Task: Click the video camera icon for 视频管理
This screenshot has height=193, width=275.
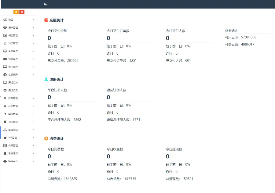Action: click(x=5, y=59)
